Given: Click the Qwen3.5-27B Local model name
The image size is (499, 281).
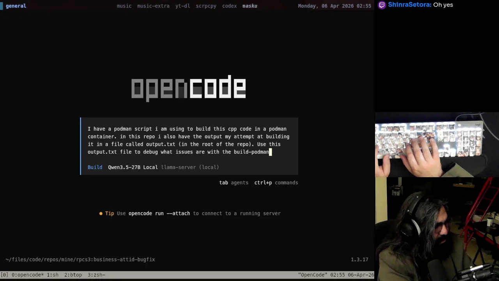Looking at the screenshot, I should (133, 167).
